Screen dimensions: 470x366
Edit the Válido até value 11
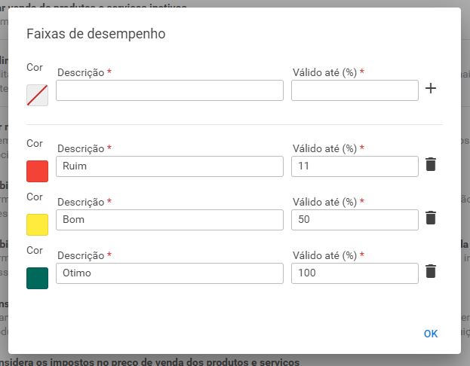[355, 166]
